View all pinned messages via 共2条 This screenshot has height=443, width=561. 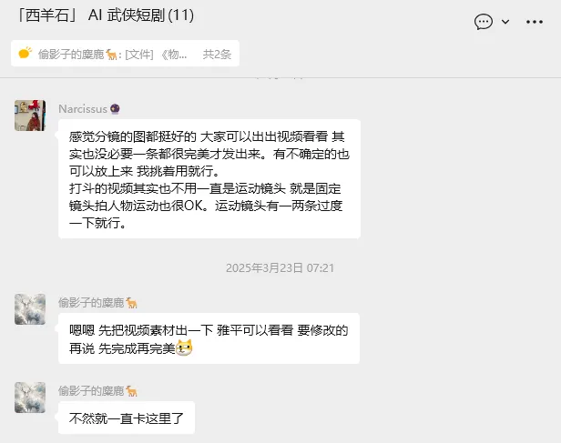(x=217, y=54)
